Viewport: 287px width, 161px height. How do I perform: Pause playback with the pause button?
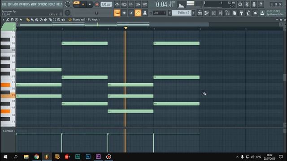click(x=83, y=4)
